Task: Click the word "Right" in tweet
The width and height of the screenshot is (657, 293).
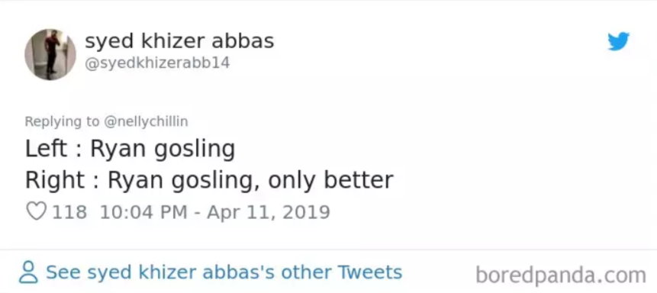Action: click(x=55, y=181)
